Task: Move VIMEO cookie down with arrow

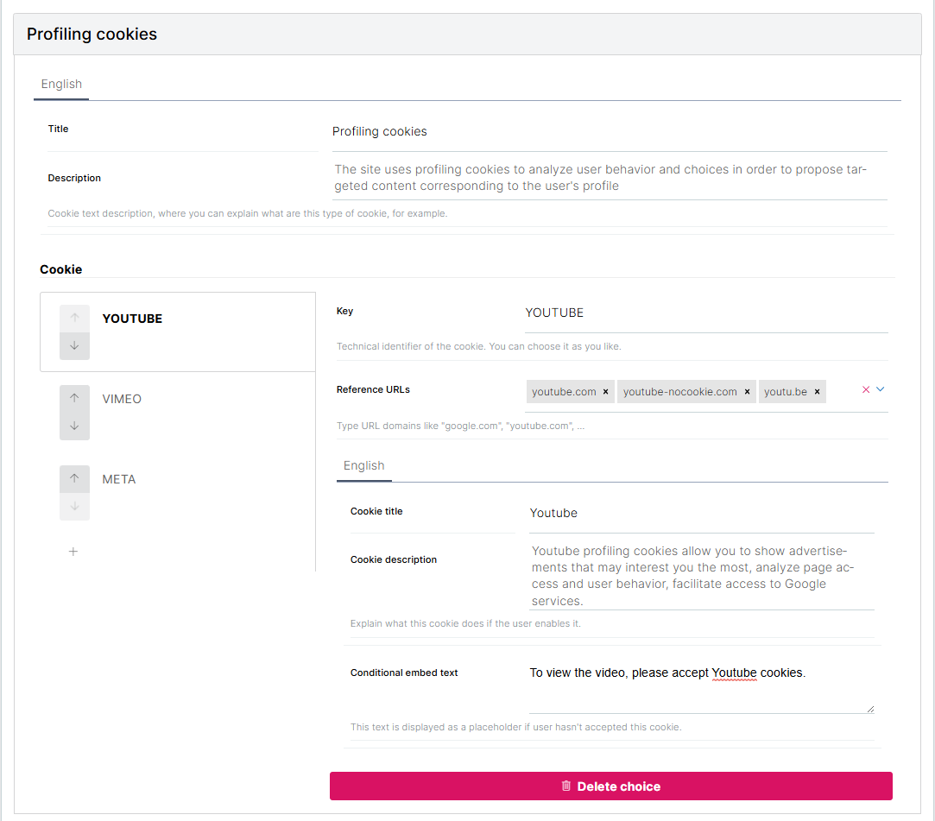Action: (x=74, y=426)
